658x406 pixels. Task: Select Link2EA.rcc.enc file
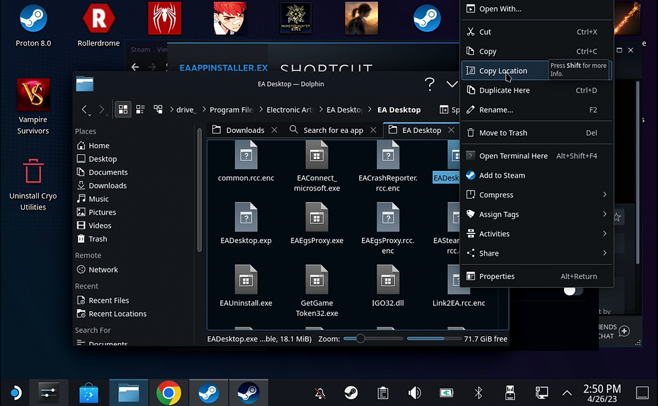pos(459,286)
